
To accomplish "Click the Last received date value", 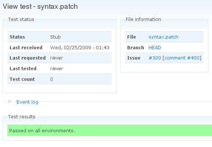I will click(80, 47).
